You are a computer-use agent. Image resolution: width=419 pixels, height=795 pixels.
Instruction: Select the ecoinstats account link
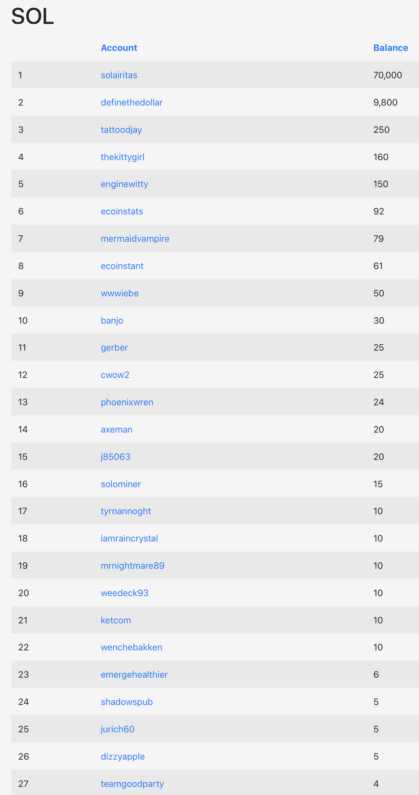[122, 211]
